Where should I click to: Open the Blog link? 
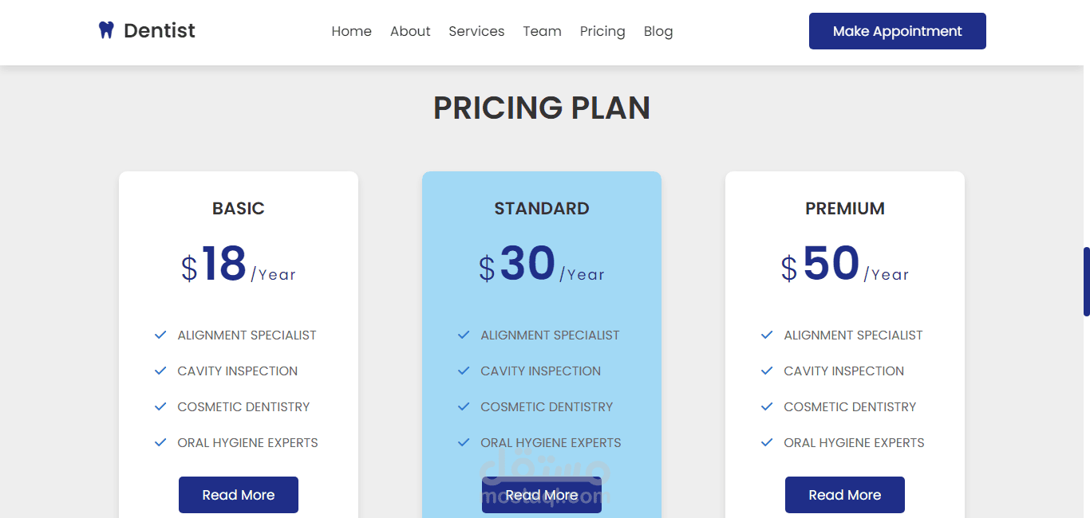[658, 31]
